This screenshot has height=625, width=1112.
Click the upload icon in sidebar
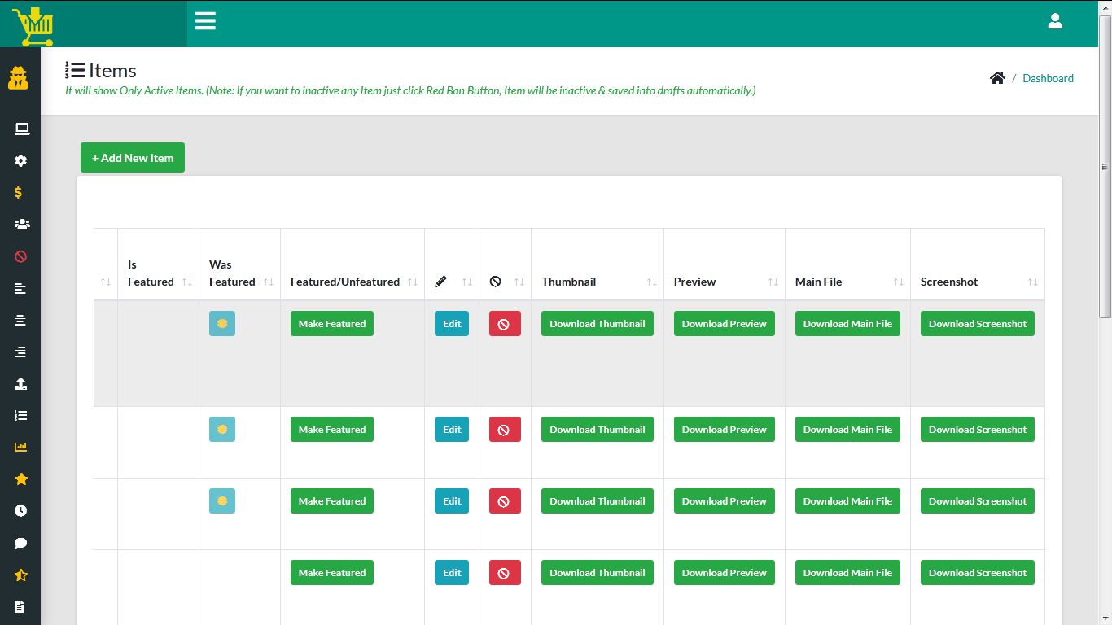coord(21,384)
